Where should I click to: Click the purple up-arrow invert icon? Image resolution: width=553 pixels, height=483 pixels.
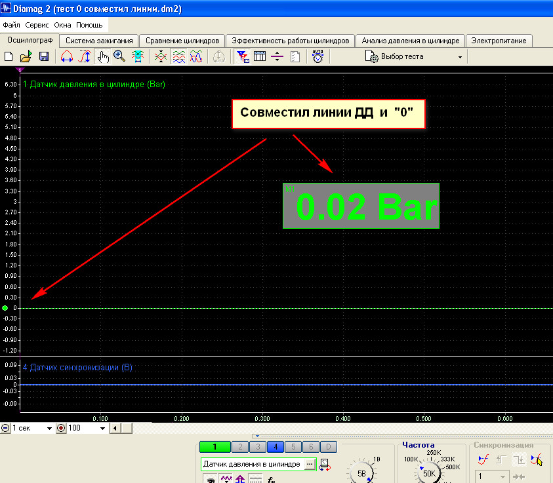click(240, 479)
